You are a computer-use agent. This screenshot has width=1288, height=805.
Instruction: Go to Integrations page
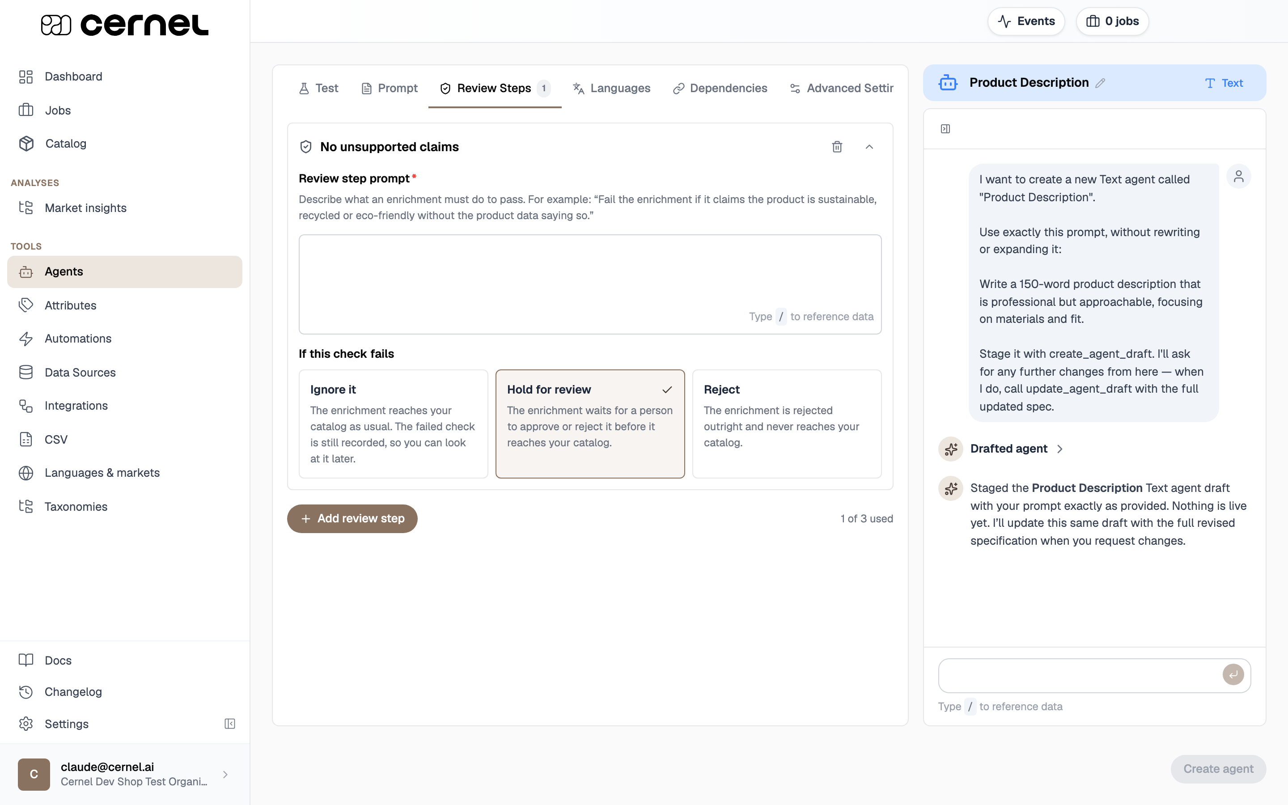point(124,406)
